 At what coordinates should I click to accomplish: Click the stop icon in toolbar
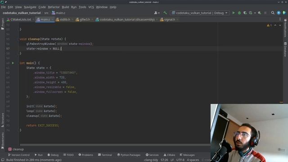click(x=265, y=13)
